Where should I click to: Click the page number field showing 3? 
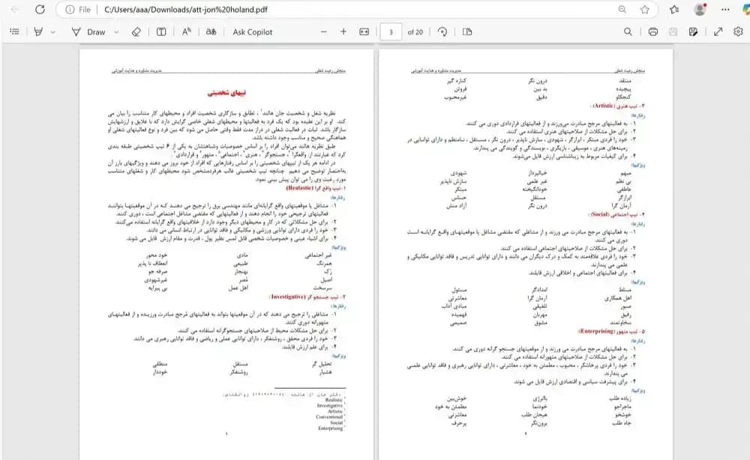pos(391,32)
